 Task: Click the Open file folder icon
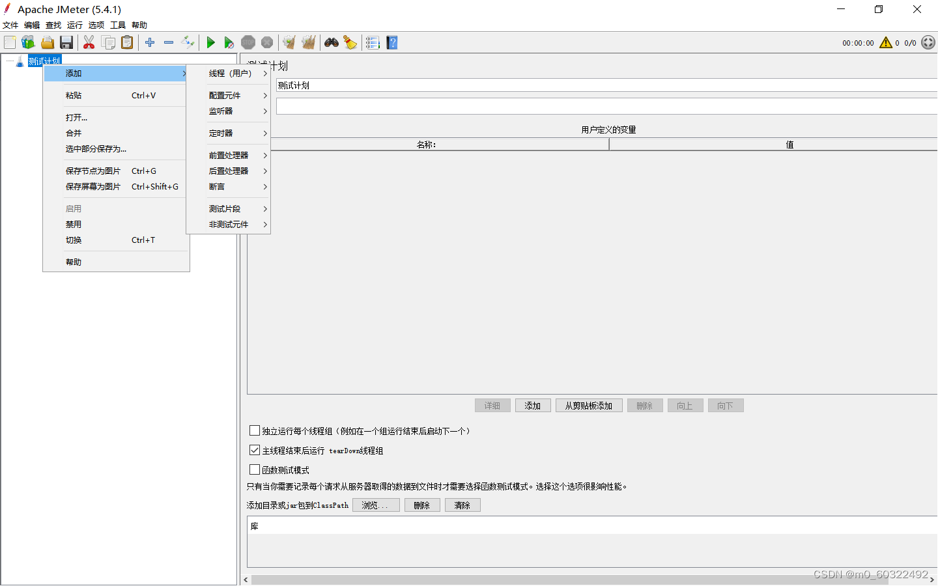pos(48,42)
